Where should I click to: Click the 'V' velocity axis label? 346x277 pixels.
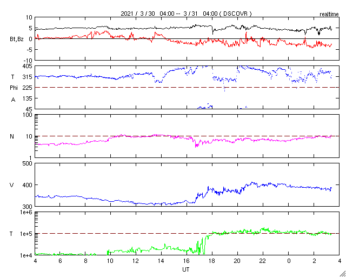[x=12, y=185]
